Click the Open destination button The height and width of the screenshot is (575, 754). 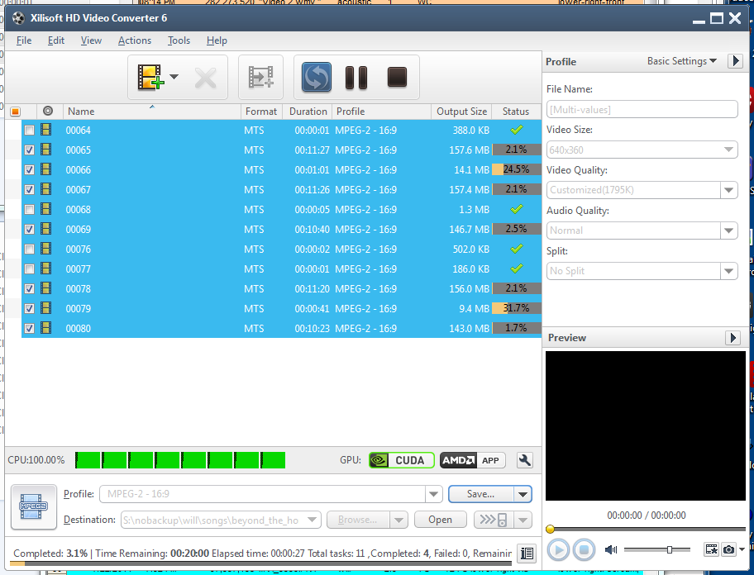coord(441,520)
